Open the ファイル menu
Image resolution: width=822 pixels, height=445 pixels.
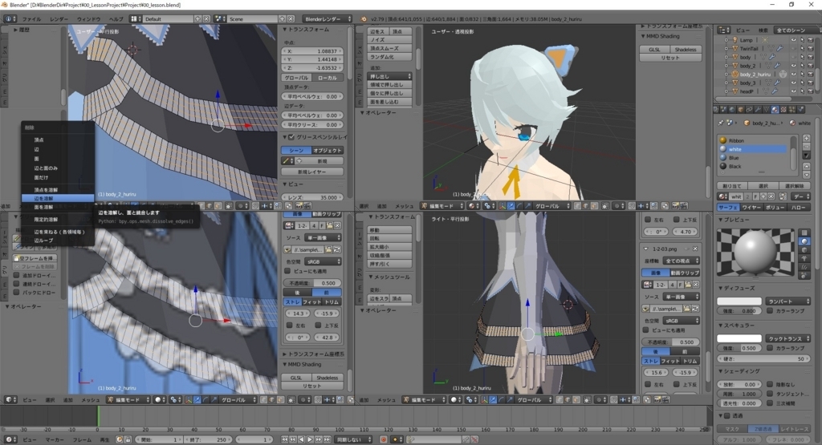pos(31,19)
